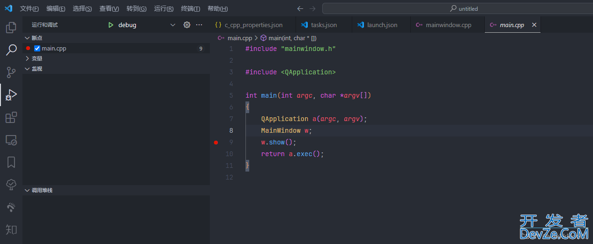Open launch.json via gear icon
This screenshot has height=244, width=593.
pos(187,25)
